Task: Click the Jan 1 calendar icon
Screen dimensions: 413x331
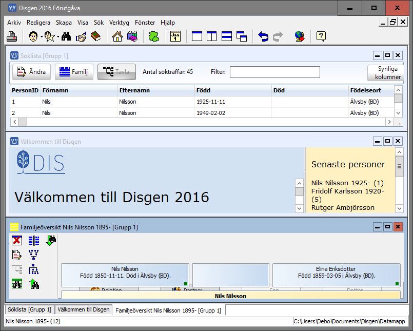Action: [175, 36]
